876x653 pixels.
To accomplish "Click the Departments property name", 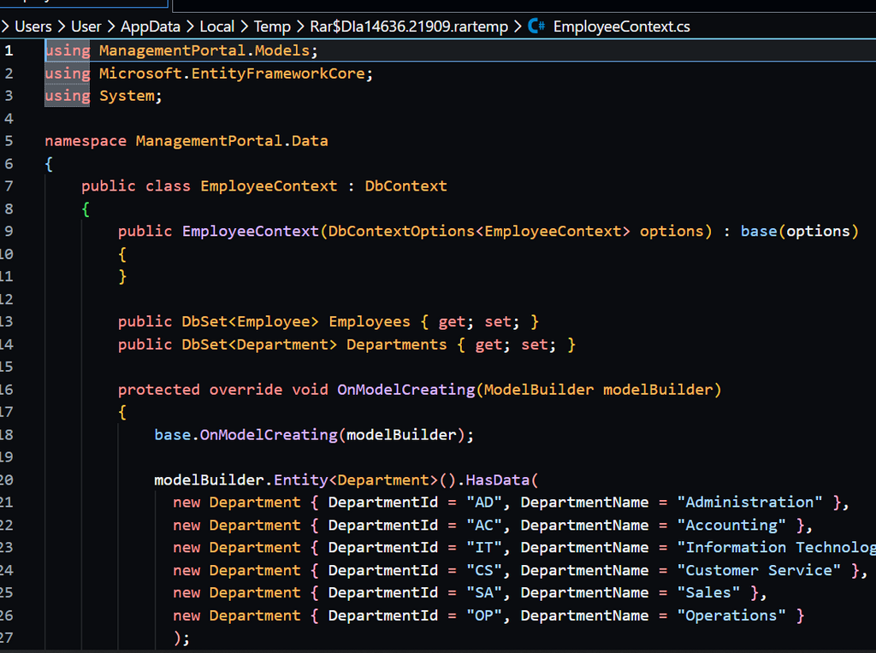I will tap(396, 344).
